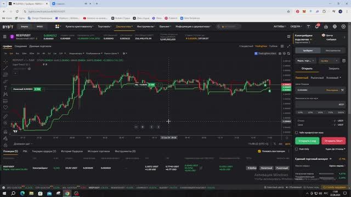This screenshot has width=351, height=197.
Task: Open the date range dropdown below chart
Action: pyautogui.click(x=23, y=144)
